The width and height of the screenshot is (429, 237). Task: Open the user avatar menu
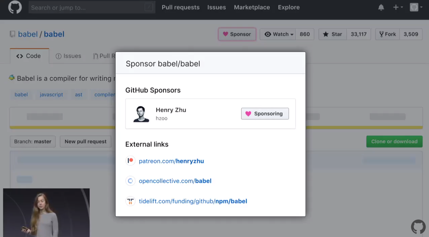pos(416,7)
